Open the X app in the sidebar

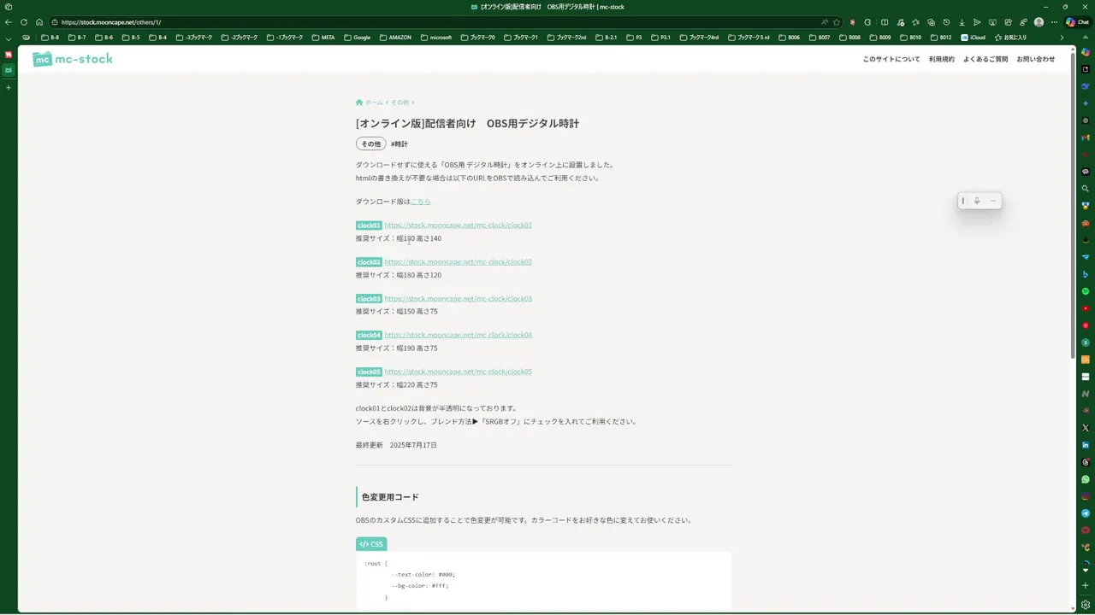pos(1086,428)
